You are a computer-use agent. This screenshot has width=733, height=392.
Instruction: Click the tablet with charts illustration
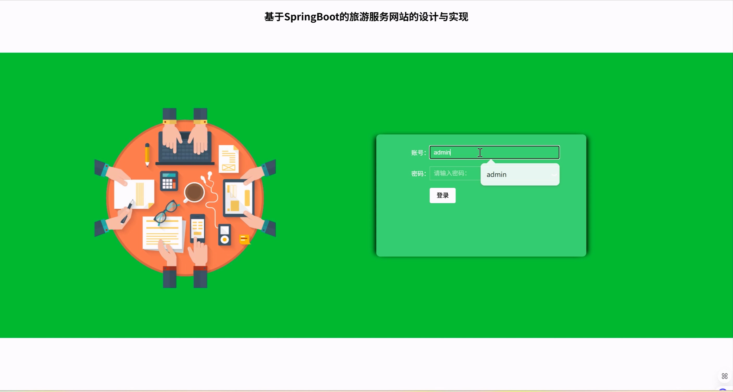click(x=238, y=198)
